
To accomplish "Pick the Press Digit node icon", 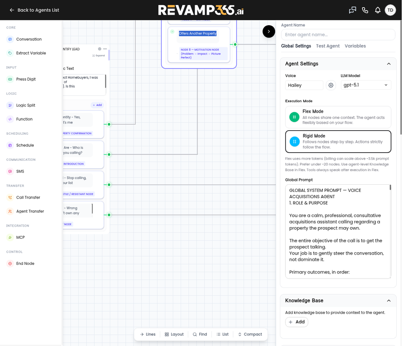I will [10, 79].
